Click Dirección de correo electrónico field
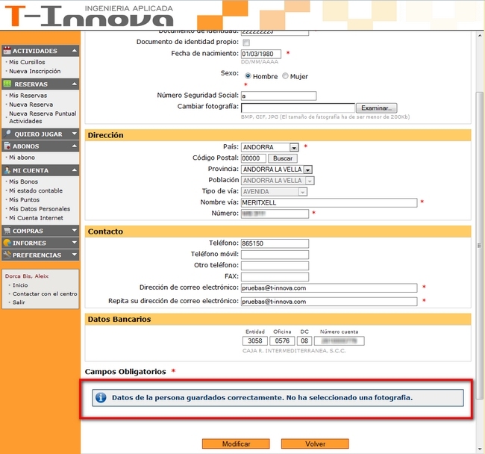This screenshot has height=454, width=485. 329,287
